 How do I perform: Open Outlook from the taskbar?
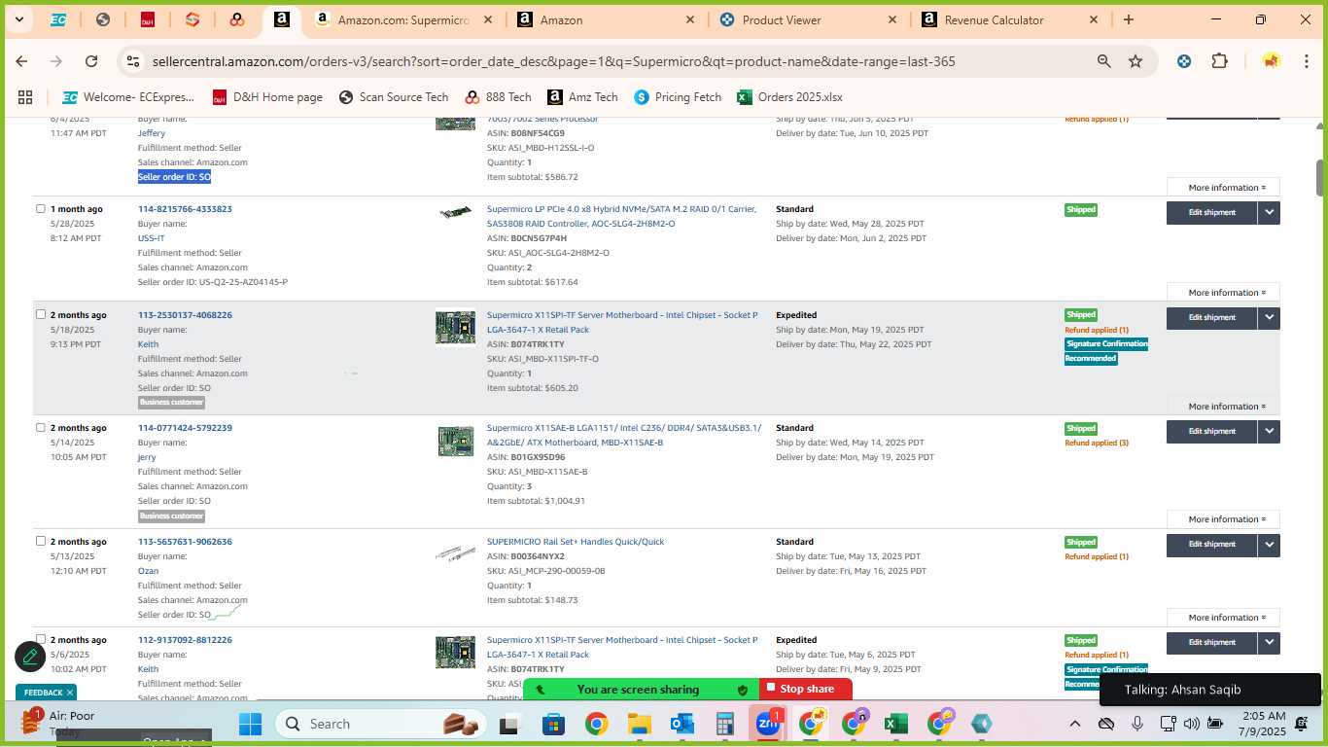(681, 724)
